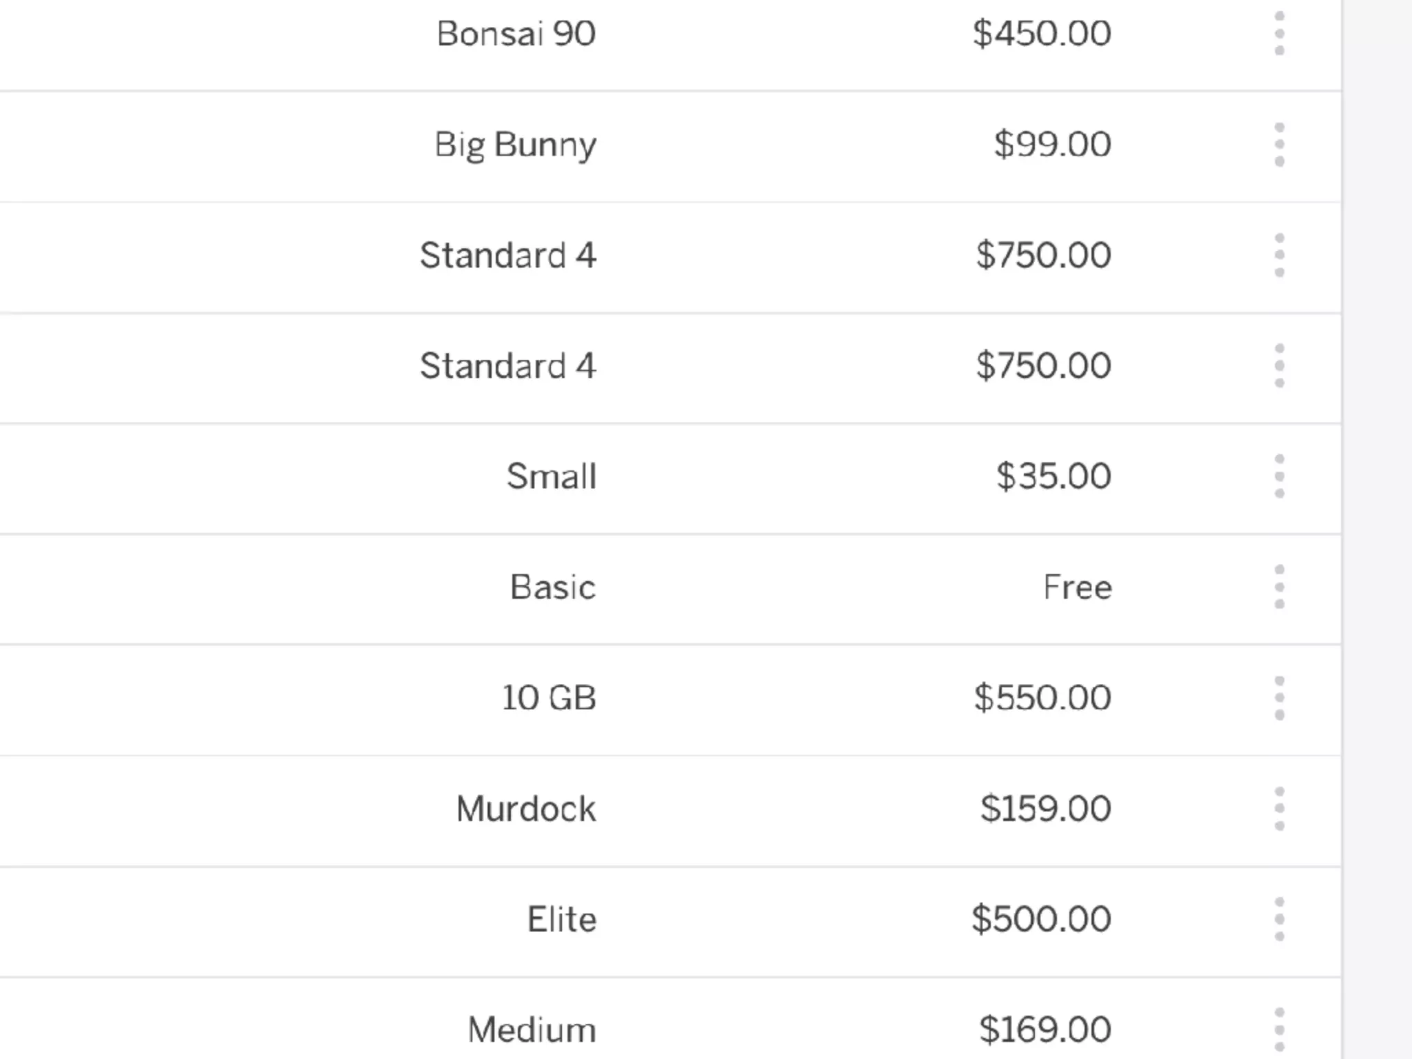The height and width of the screenshot is (1059, 1412).
Task: Click the vertical ellipsis beside Elite
Action: (x=1279, y=919)
